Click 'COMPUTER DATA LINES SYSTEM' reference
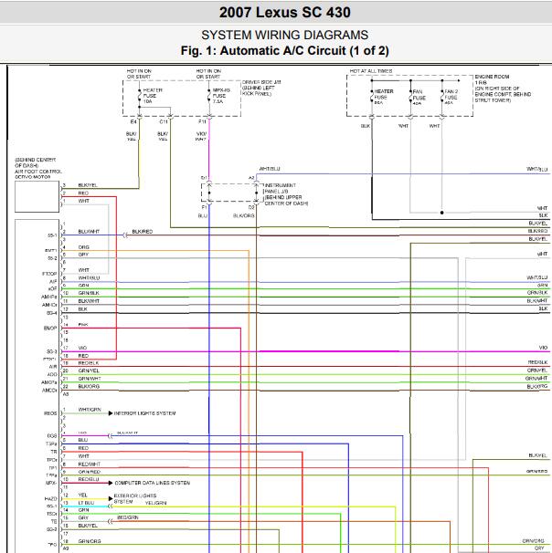 (x=153, y=483)
